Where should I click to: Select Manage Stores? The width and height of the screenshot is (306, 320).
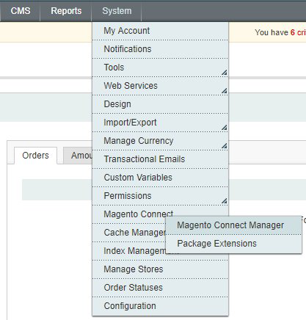(160, 269)
